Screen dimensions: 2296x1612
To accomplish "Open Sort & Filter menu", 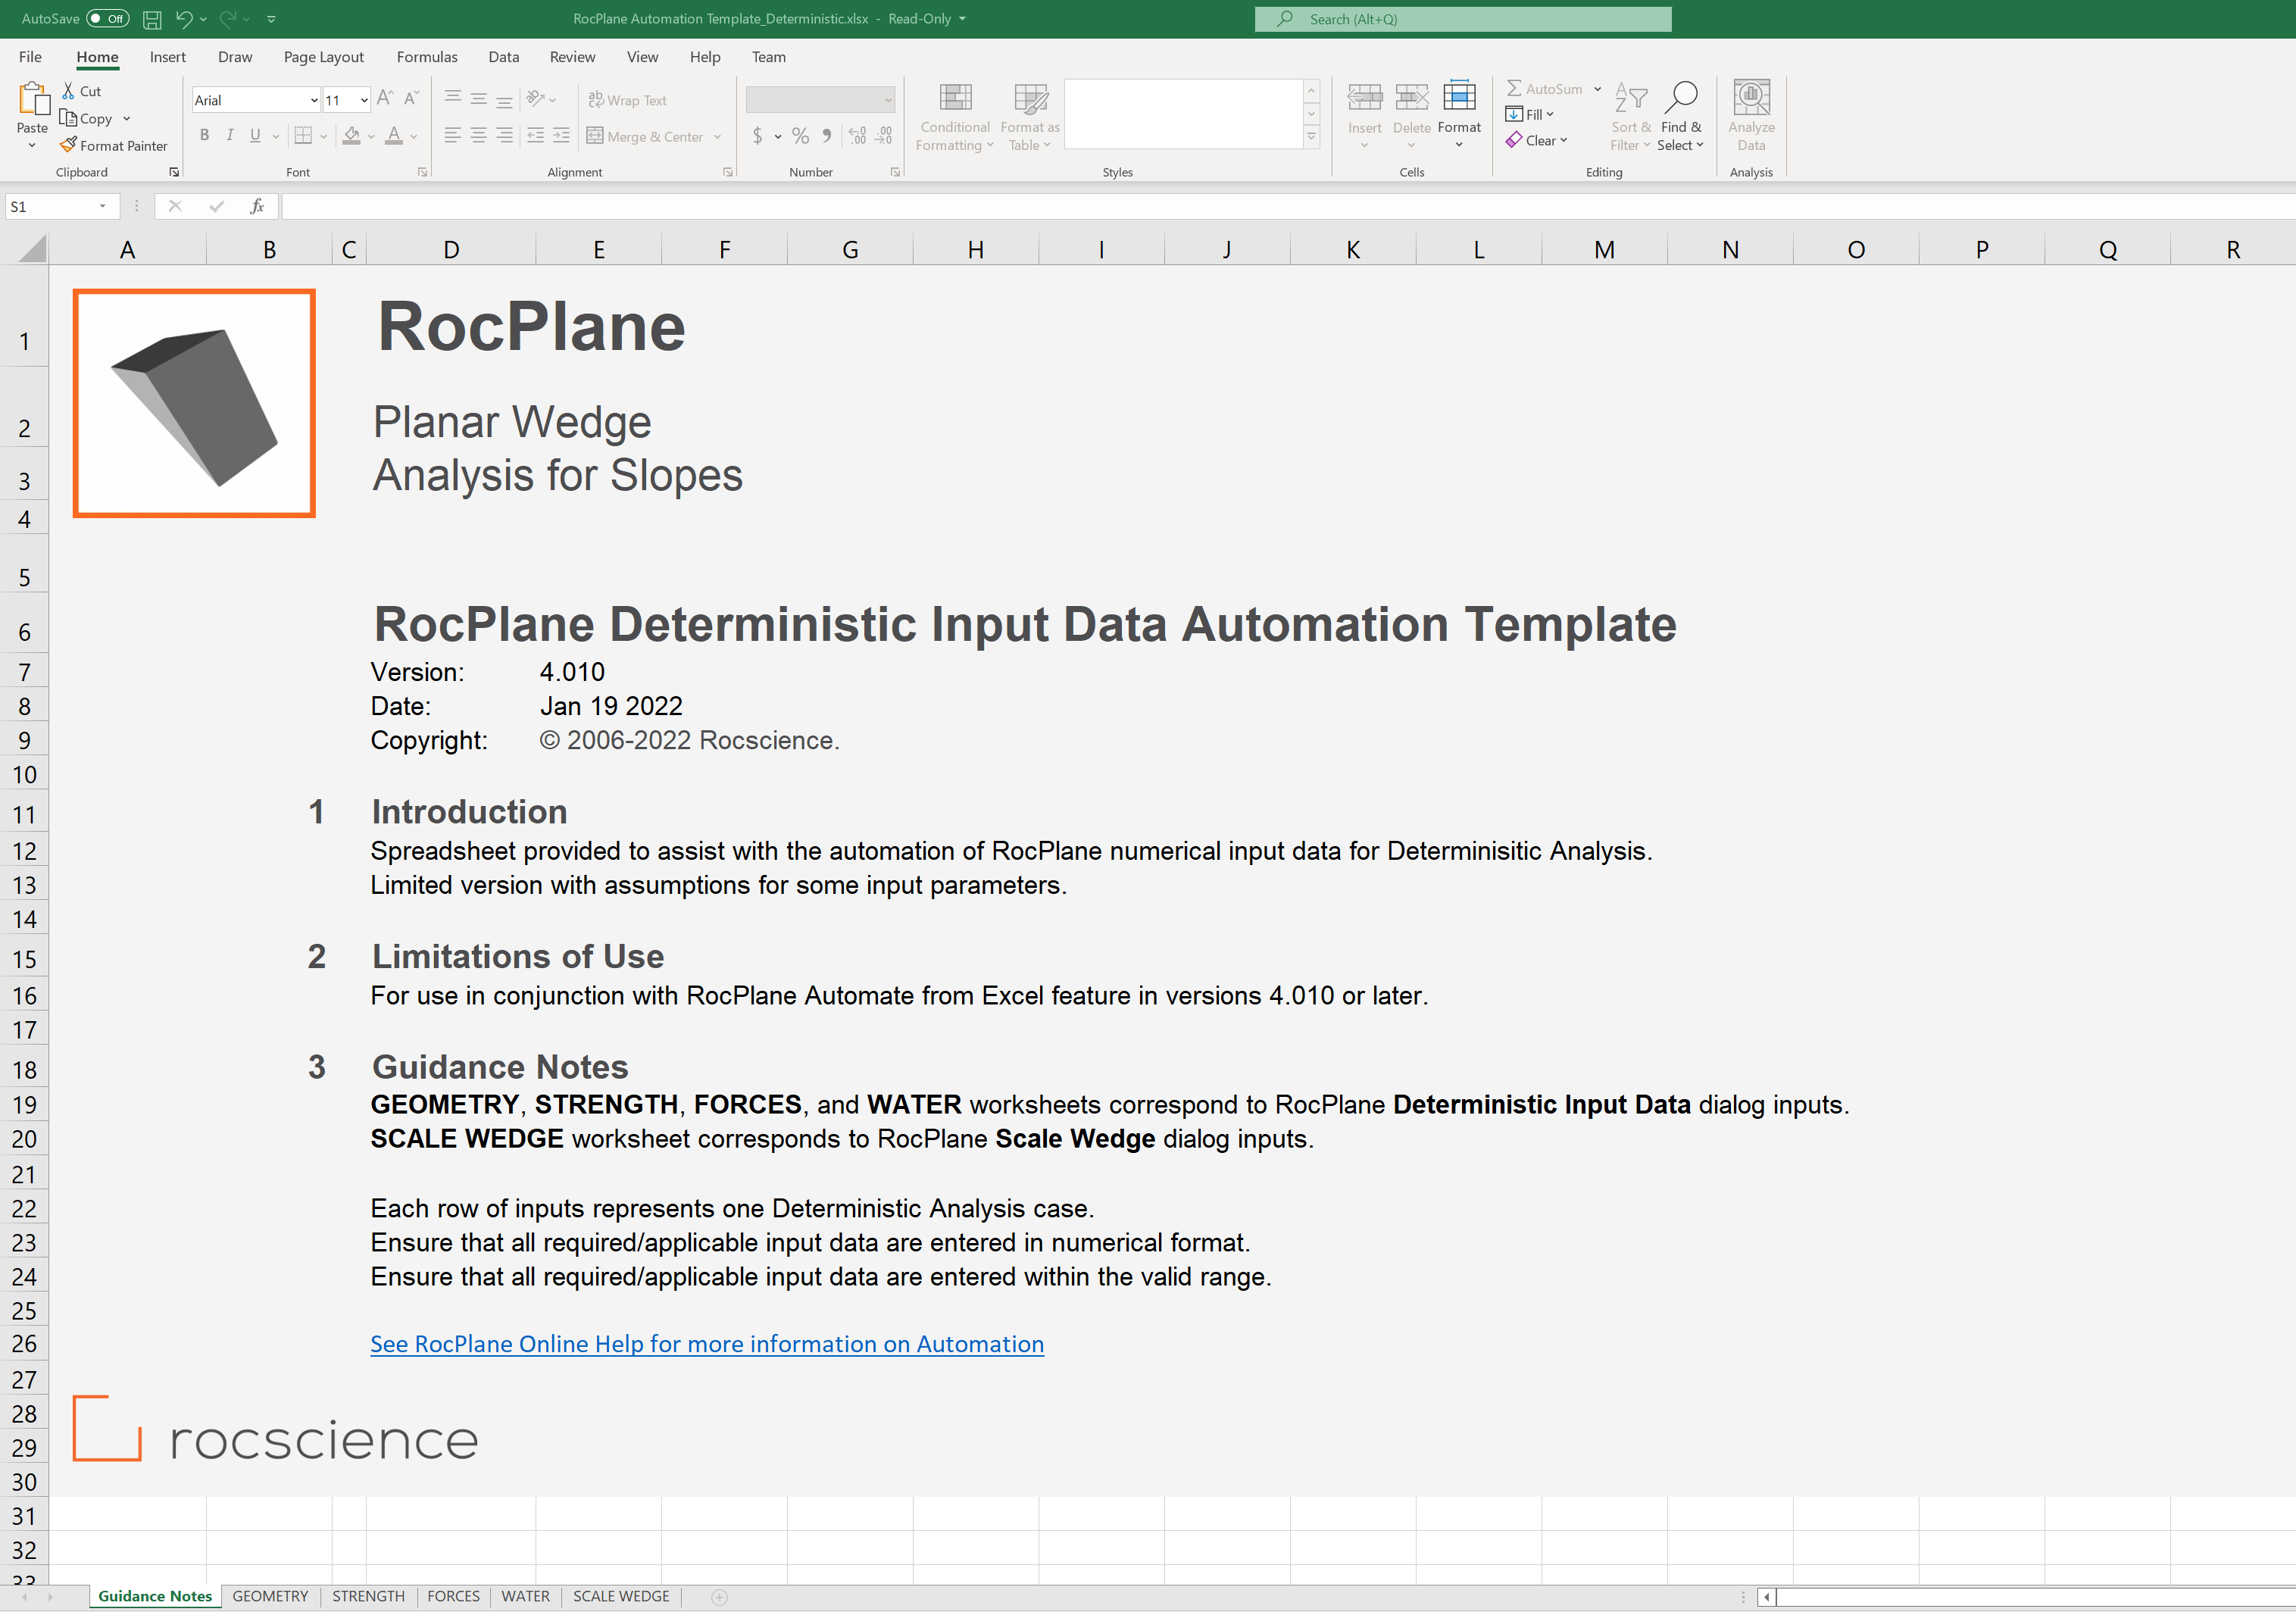I will pyautogui.click(x=1631, y=116).
